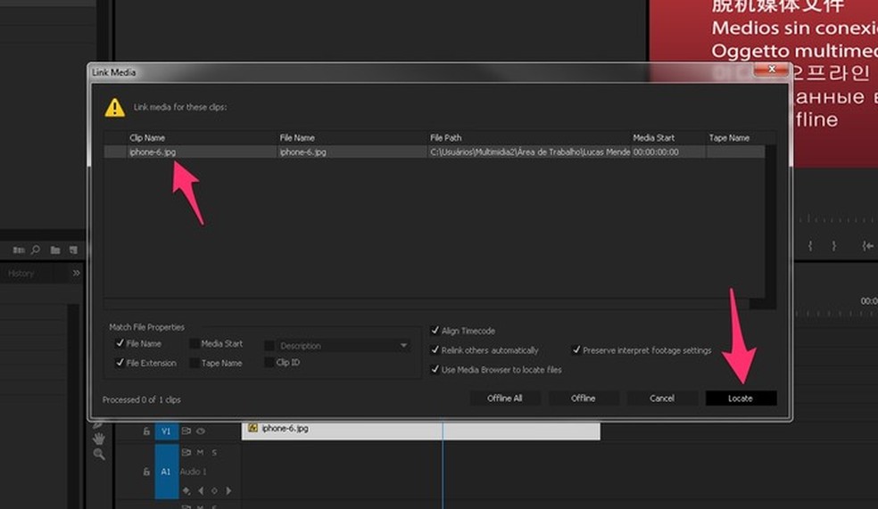Toggle sync lock on V1 track
The width and height of the screenshot is (878, 509).
click(x=186, y=431)
